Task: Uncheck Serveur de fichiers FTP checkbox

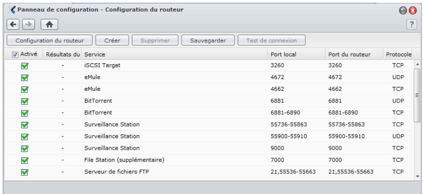Action: 24,172
